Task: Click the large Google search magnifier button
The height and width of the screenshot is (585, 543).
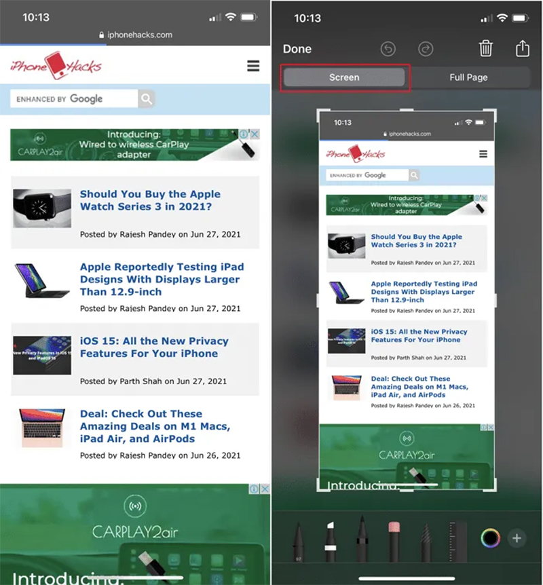Action: point(147,99)
